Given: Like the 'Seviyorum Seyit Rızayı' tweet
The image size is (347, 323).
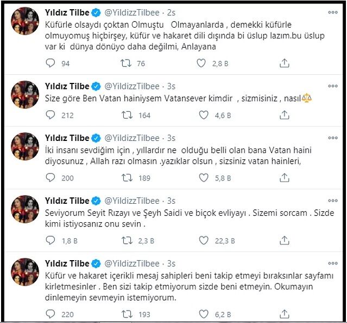Looking at the screenshot, I should click(205, 239).
